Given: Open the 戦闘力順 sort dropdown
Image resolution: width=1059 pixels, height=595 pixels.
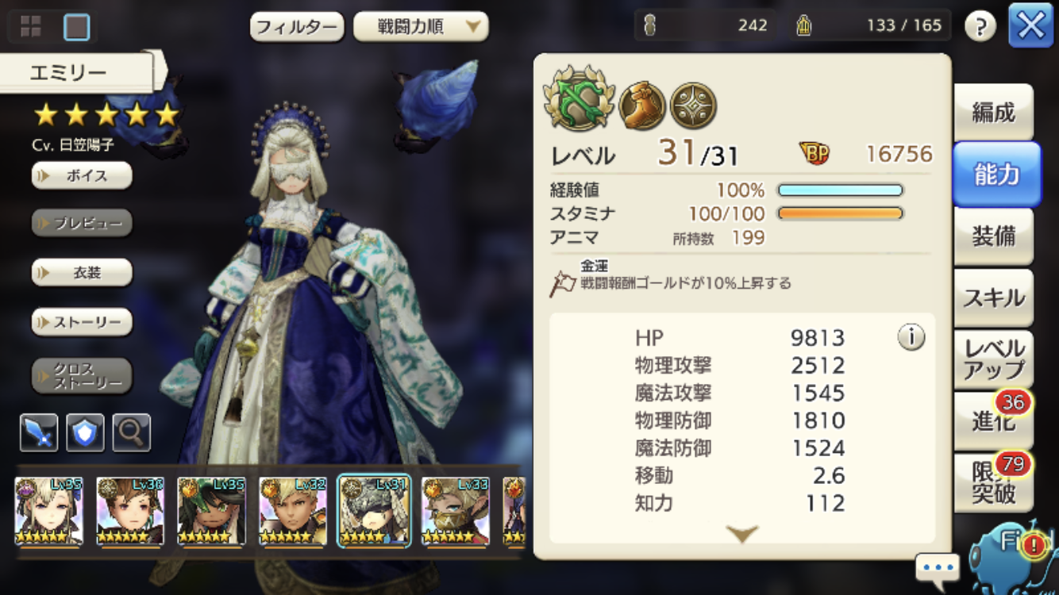Looking at the screenshot, I should [x=421, y=26].
